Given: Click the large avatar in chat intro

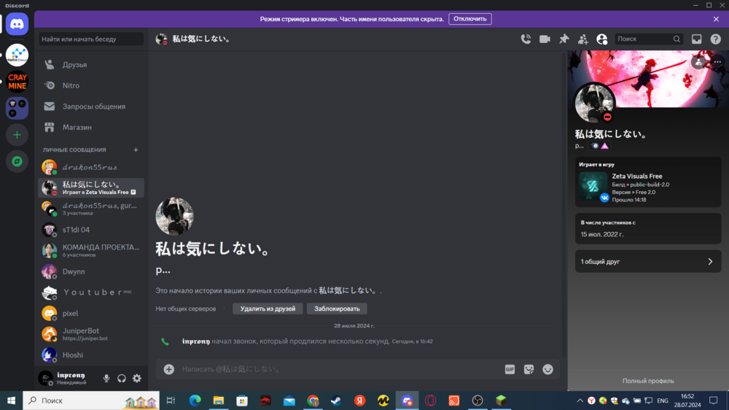Looking at the screenshot, I should tap(174, 217).
